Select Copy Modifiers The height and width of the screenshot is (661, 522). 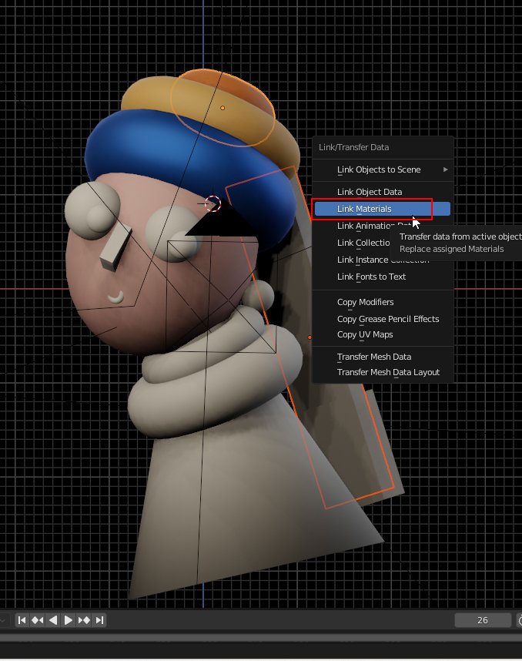(383, 302)
